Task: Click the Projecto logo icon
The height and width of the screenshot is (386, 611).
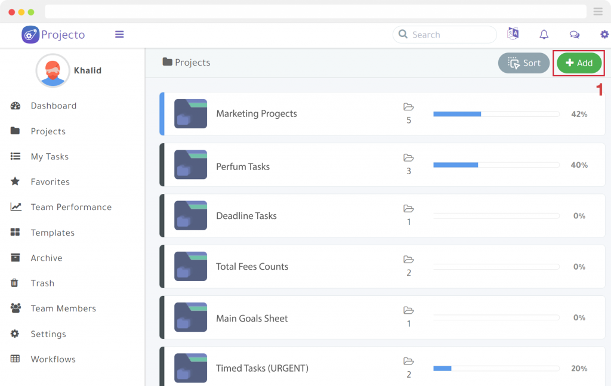Action: [x=30, y=35]
